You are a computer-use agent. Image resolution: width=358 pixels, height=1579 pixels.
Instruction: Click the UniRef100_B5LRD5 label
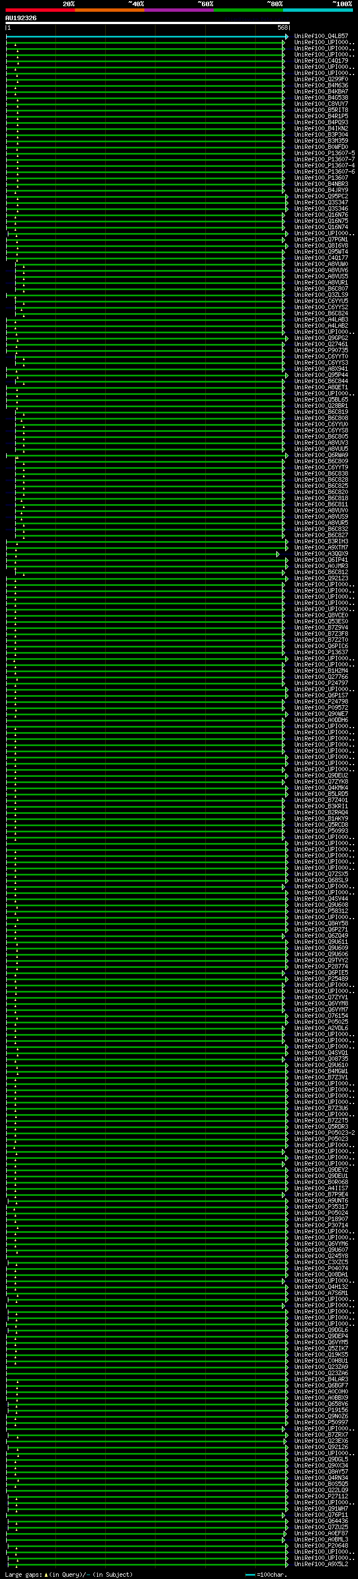tap(321, 794)
